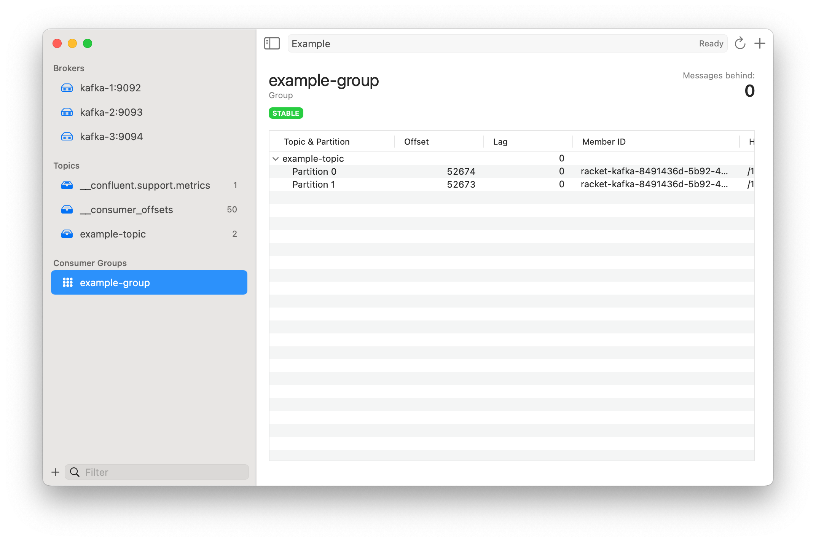Click the topic icon next to example-topic in sidebar
The height and width of the screenshot is (542, 816).
[67, 234]
